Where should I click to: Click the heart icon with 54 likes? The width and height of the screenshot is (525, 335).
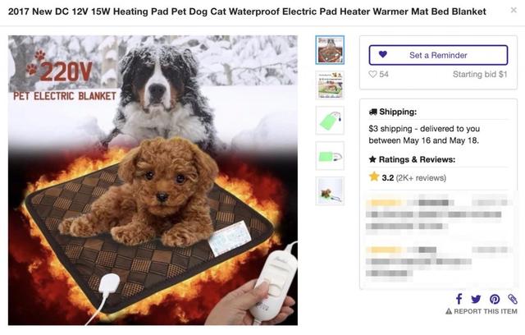(x=372, y=74)
